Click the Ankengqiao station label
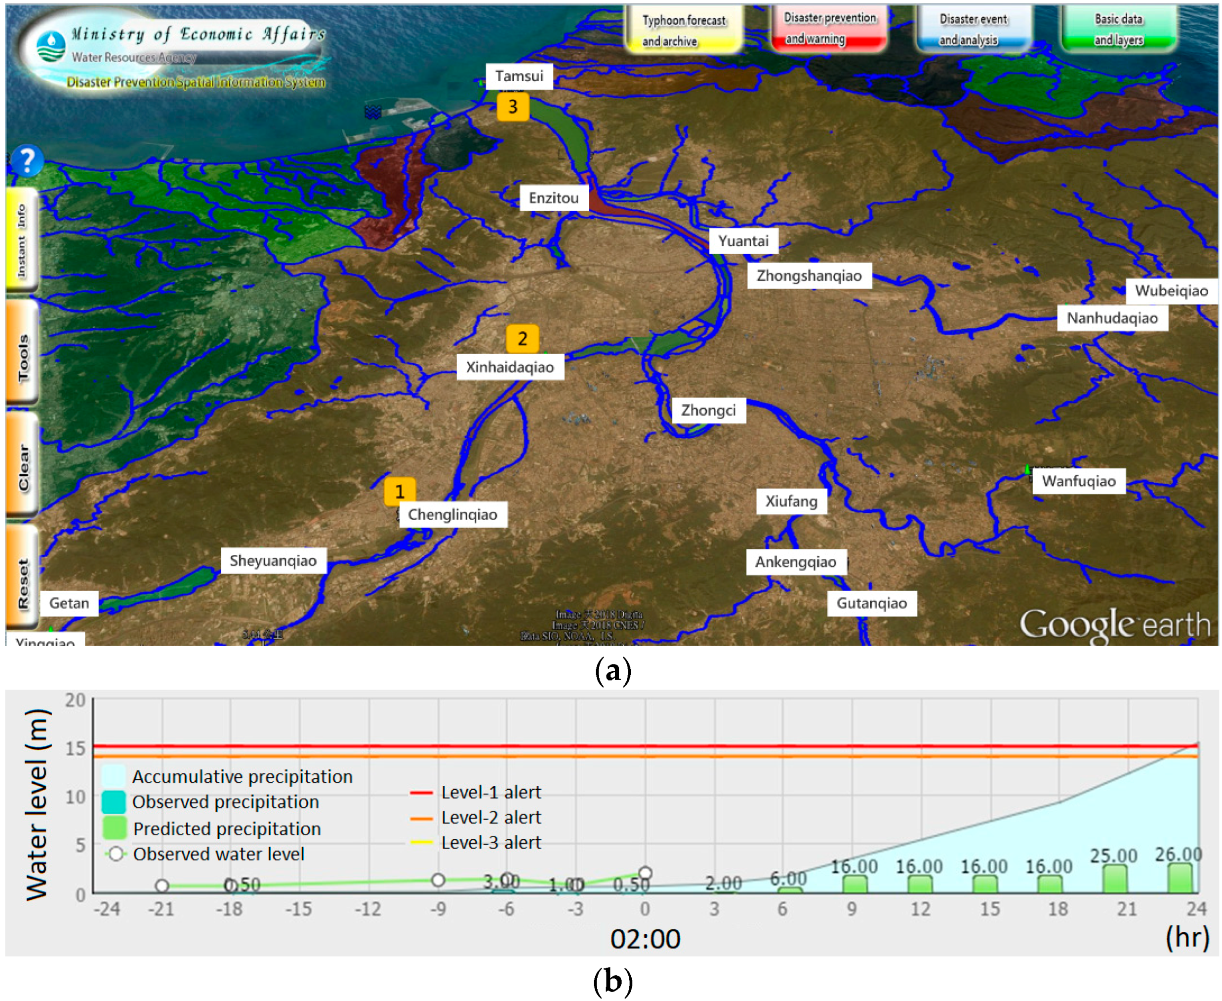This screenshot has height=1001, width=1222. (796, 562)
